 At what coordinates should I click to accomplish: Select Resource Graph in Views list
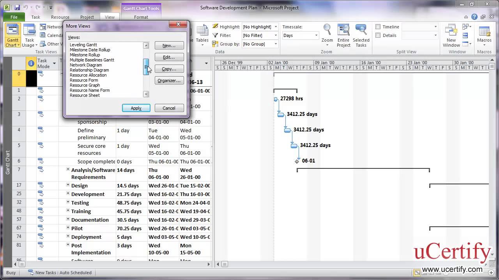(x=85, y=85)
